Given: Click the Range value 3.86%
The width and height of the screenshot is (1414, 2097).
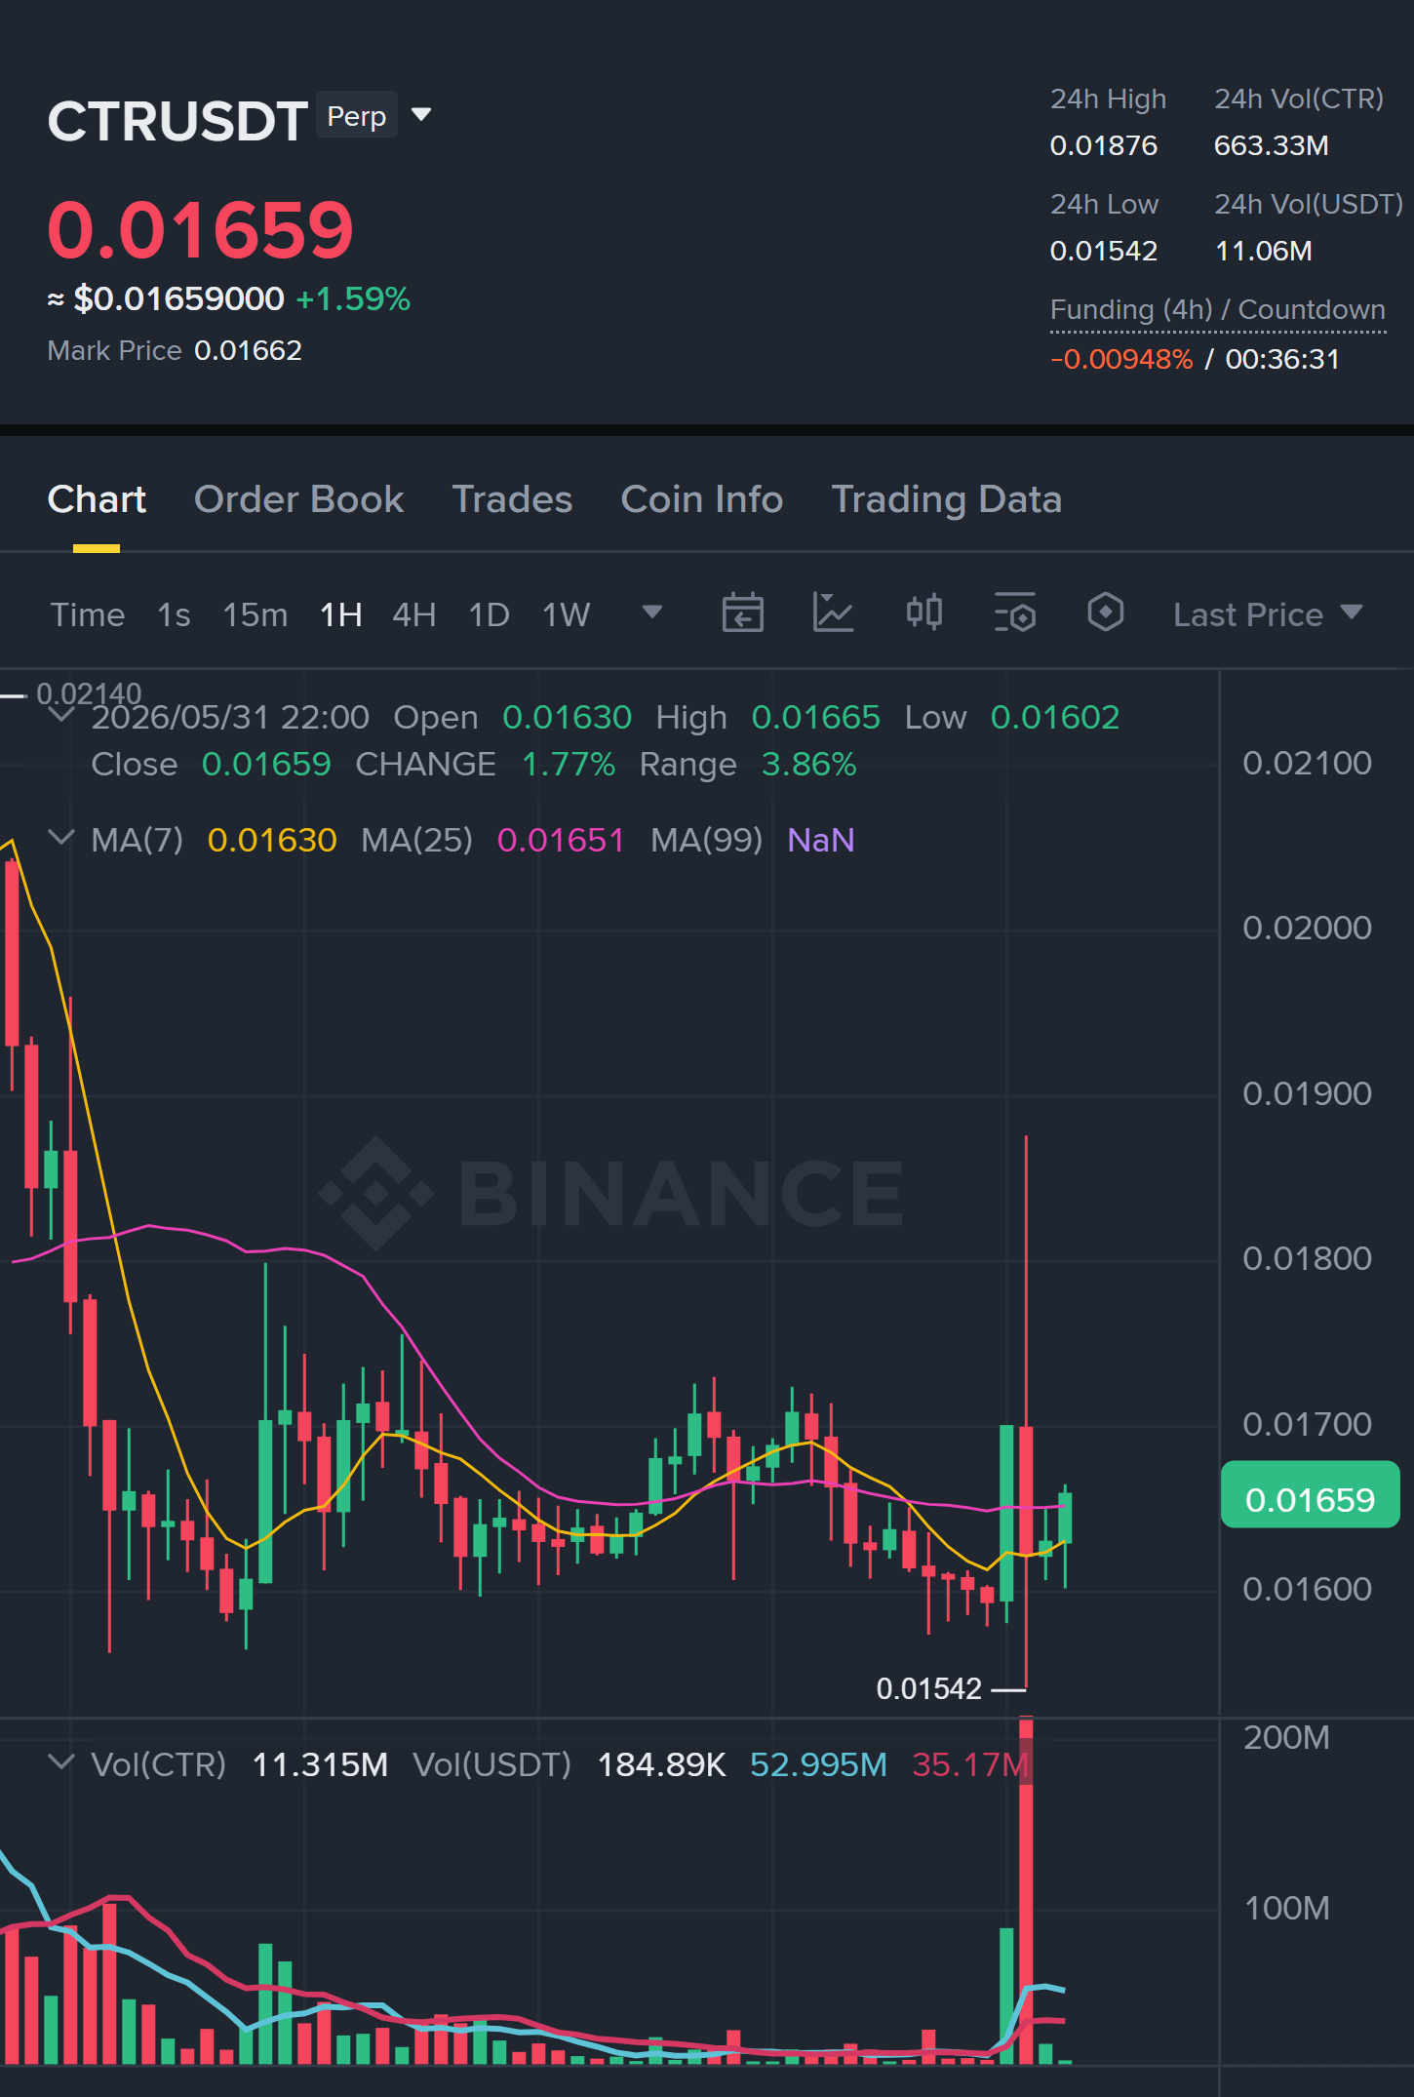Looking at the screenshot, I should click(808, 764).
